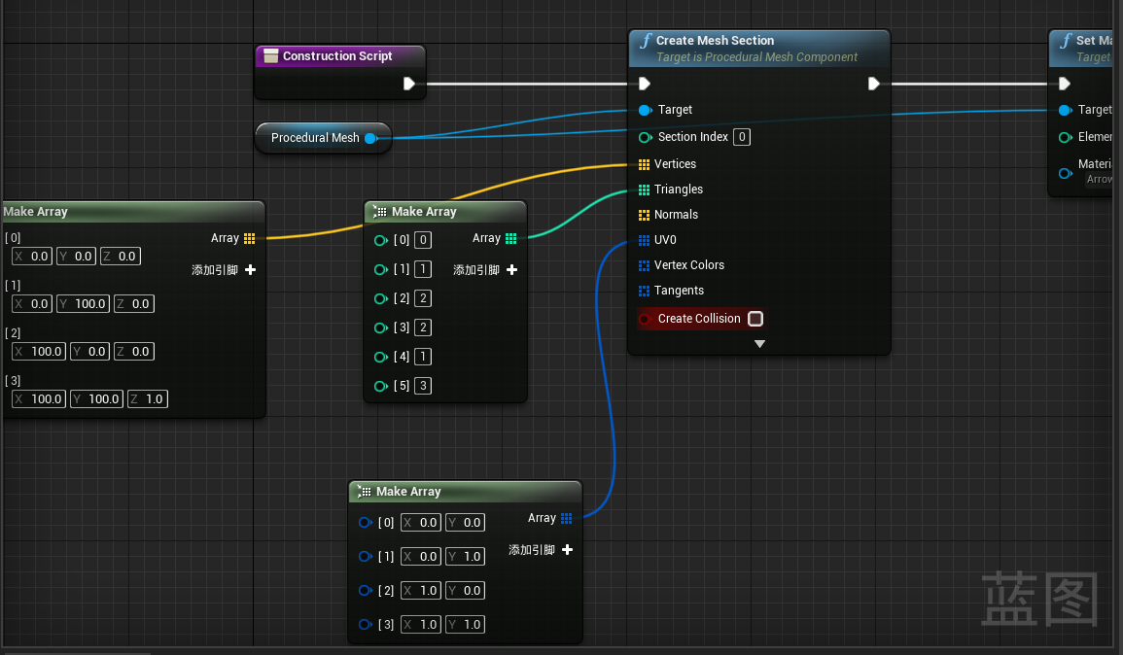Image resolution: width=1123 pixels, height=655 pixels.
Task: Click the exec output arrow on Construction Script
Action: 409,84
